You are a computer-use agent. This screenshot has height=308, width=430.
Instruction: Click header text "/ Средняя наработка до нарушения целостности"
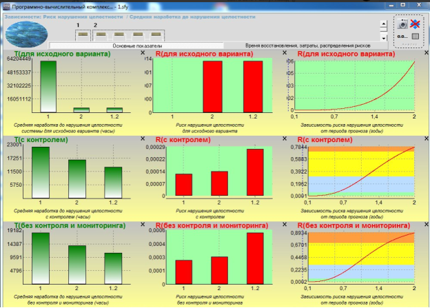191,17
